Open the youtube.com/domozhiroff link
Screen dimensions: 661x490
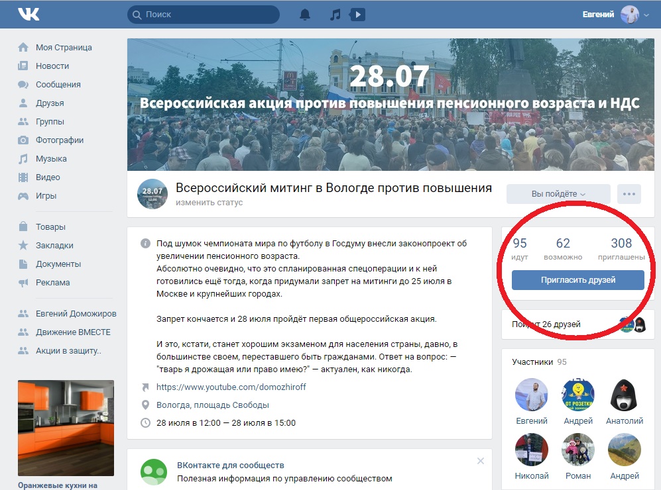click(231, 387)
